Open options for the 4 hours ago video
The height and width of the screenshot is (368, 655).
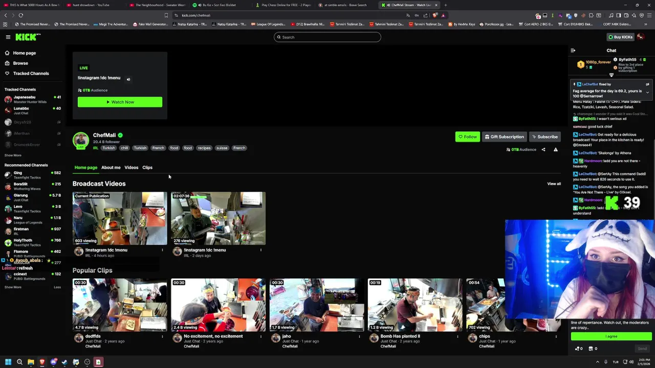click(x=162, y=250)
